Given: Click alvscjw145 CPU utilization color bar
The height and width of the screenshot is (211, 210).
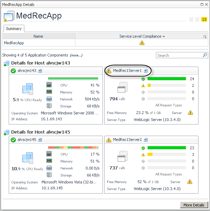Looking at the screenshot, I should tap(73, 148).
